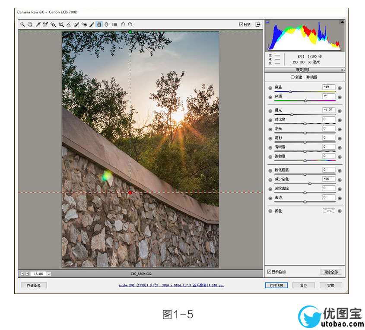Select the Zoom tool magnifier icon
365x330 pixels.
[x=22, y=25]
